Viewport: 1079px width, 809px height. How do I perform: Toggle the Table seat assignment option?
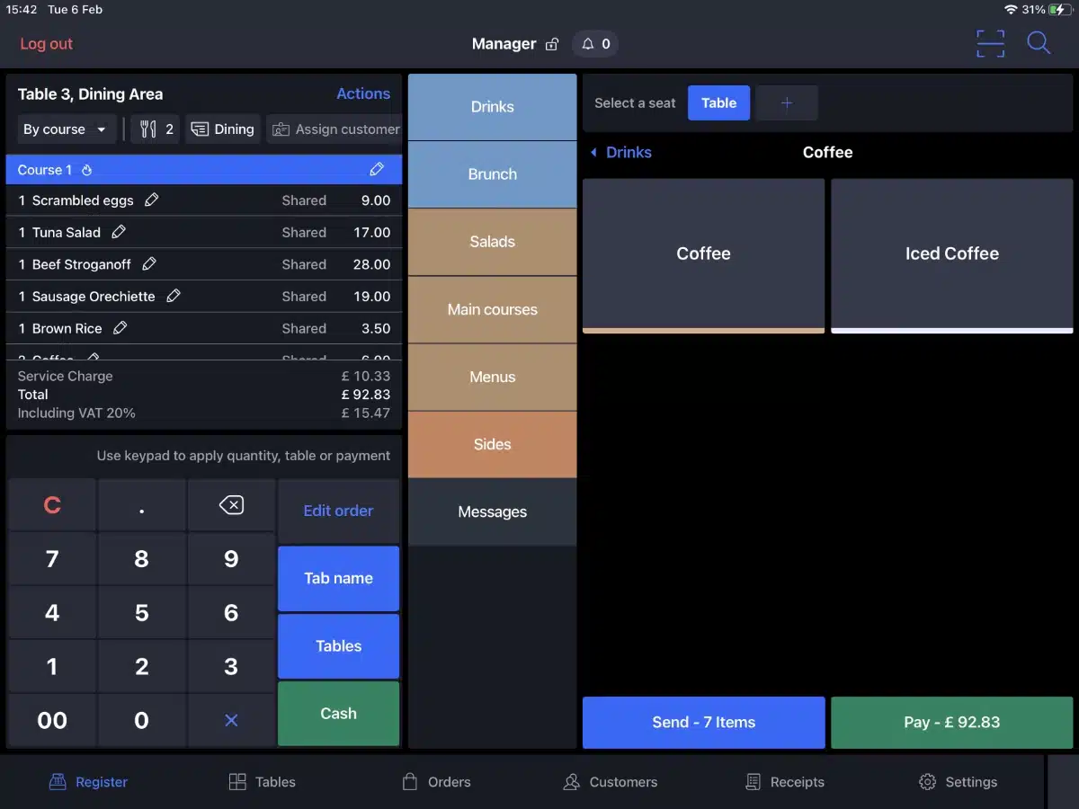click(718, 102)
